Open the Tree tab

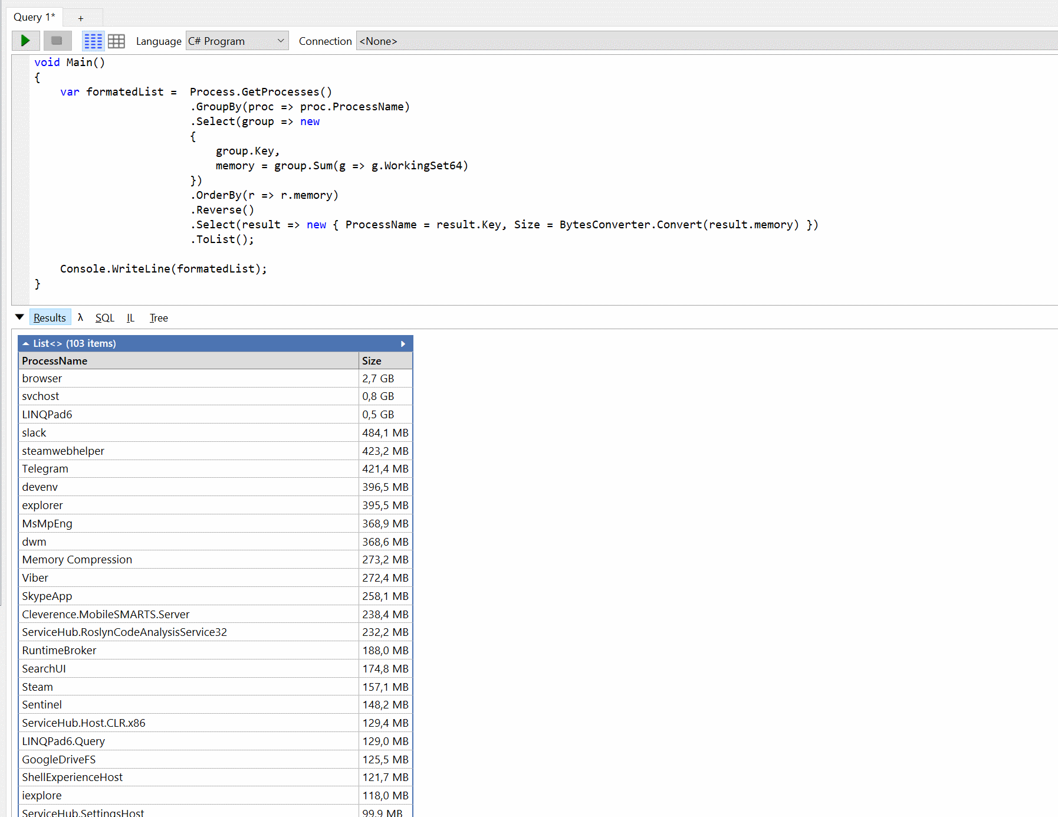[x=159, y=318]
